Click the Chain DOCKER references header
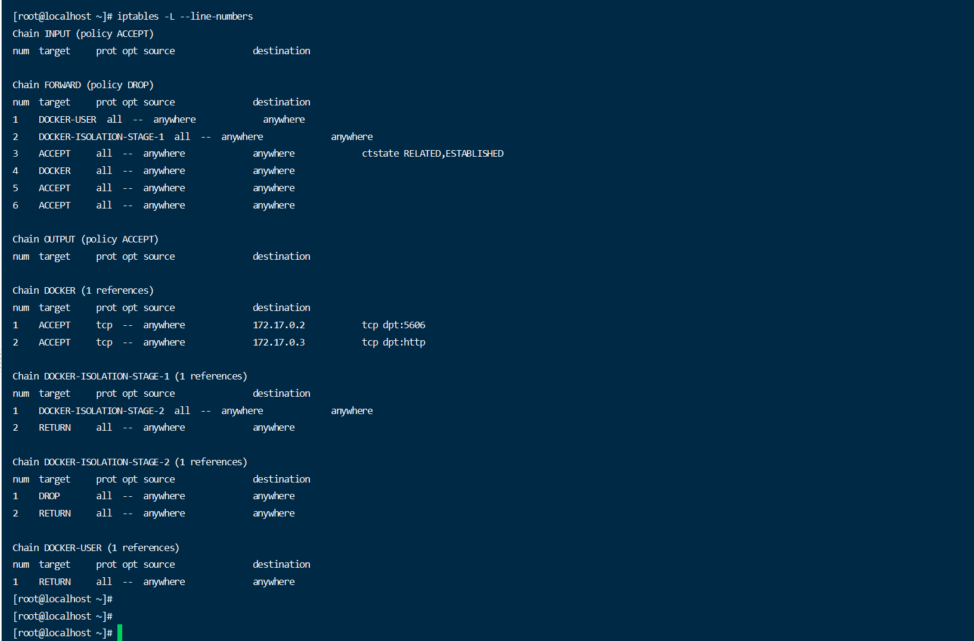Screen dimensions: 974x641 [x=83, y=291]
